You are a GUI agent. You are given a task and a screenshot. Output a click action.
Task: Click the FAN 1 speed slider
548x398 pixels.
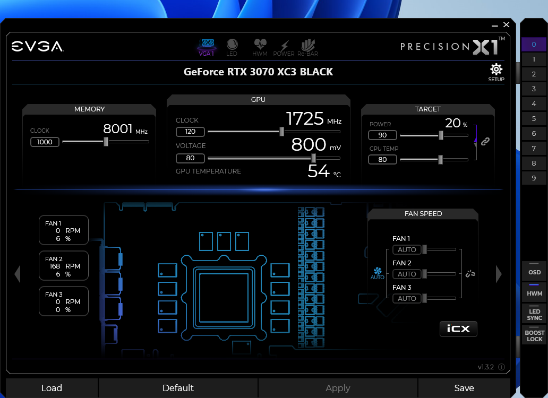pyautogui.click(x=439, y=249)
